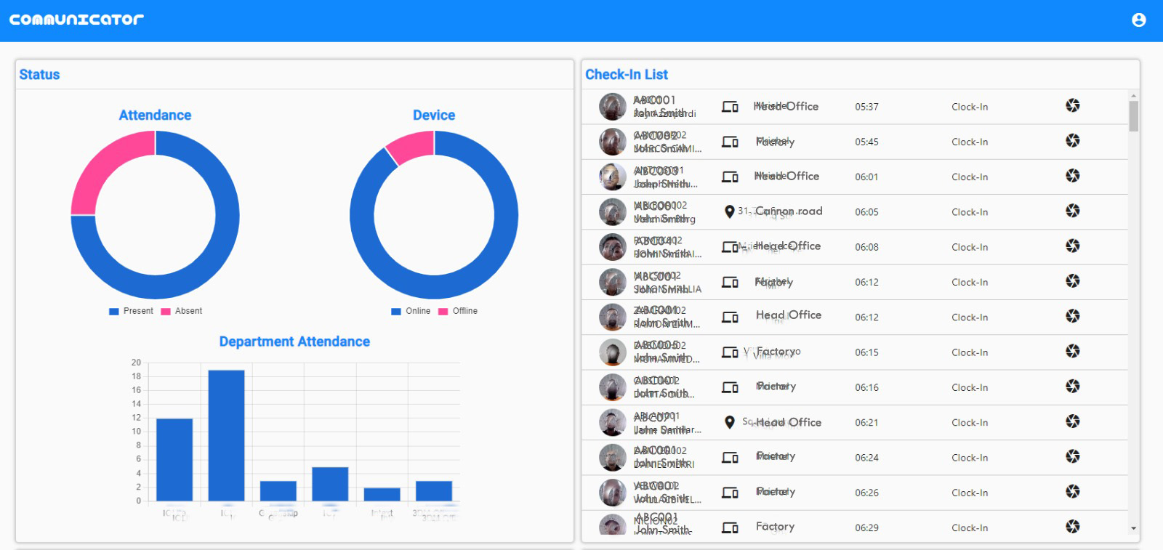Click the device icon in the 05:45 row

click(x=730, y=142)
